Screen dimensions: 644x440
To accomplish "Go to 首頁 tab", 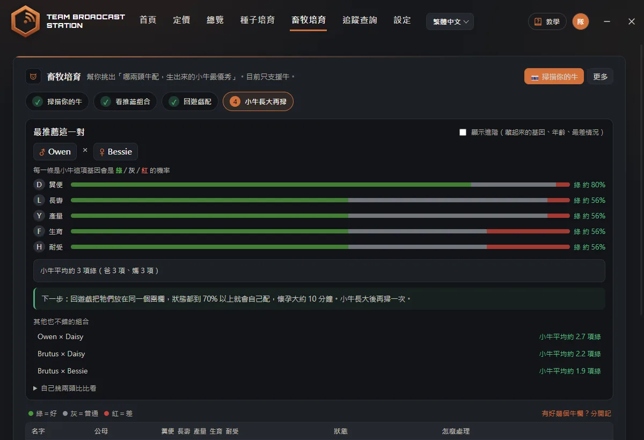I will pos(148,20).
